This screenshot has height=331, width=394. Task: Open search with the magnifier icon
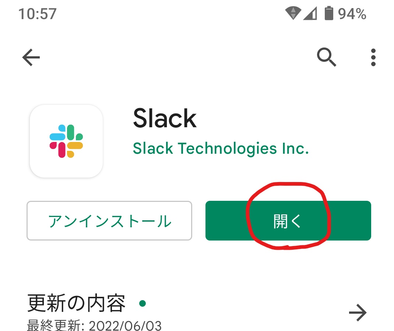tap(326, 57)
